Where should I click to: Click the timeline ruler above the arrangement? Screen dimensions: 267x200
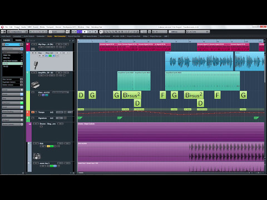(x=171, y=41)
